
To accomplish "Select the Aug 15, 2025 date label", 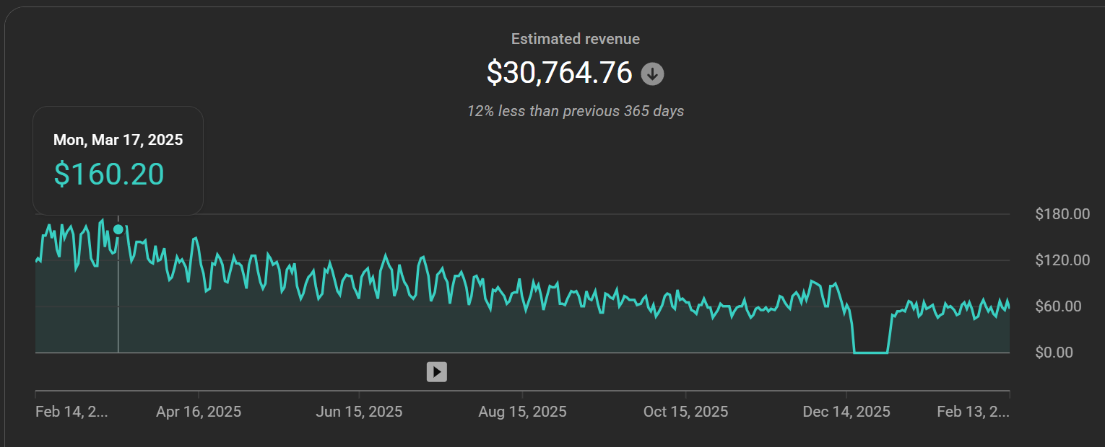I will pos(522,412).
